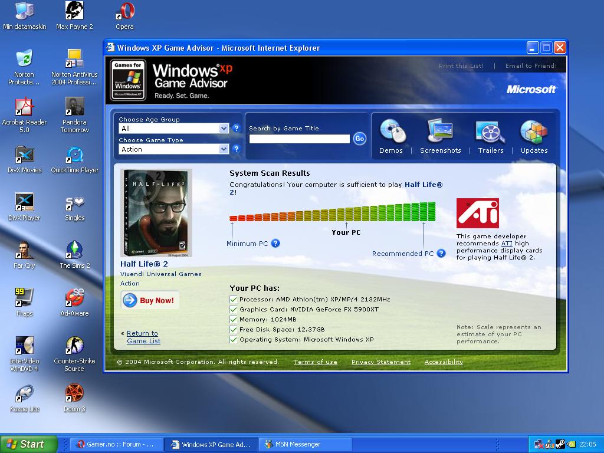This screenshot has width=604, height=453.
Task: Click the PC performance scale bar
Action: pyautogui.click(x=333, y=212)
